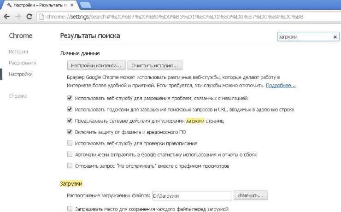This screenshot has height=212, width=341.
Task: Click the page icon in address bar
Action: (x=41, y=17)
